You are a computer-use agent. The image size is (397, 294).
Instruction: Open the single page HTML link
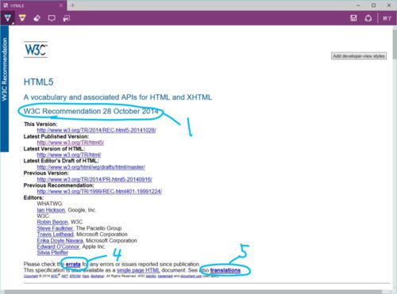coord(138,270)
